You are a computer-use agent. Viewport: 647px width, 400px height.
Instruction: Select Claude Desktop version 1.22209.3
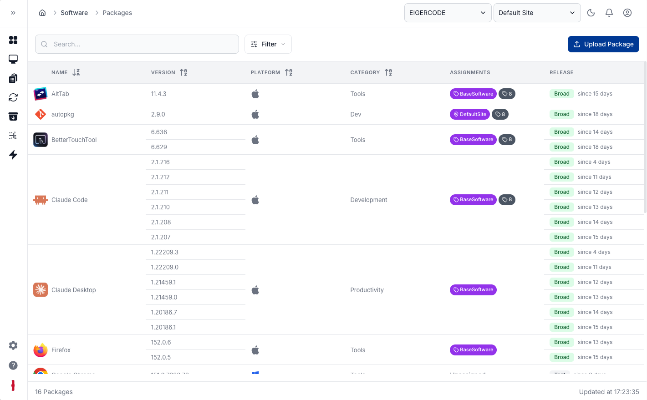pyautogui.click(x=165, y=252)
